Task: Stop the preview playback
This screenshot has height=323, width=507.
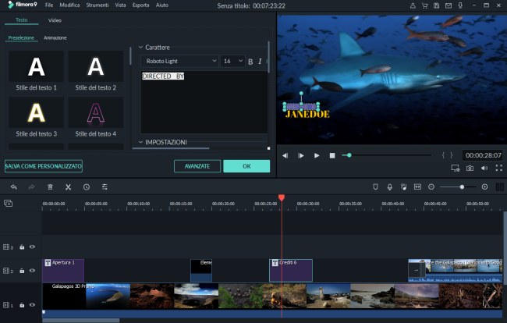Action: coord(332,155)
